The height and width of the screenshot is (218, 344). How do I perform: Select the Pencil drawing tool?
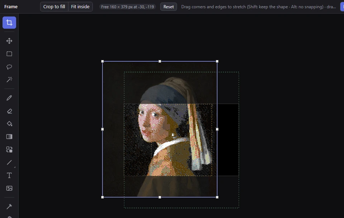pos(9,98)
